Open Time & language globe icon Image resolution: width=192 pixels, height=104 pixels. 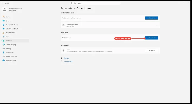(x=4, y=45)
